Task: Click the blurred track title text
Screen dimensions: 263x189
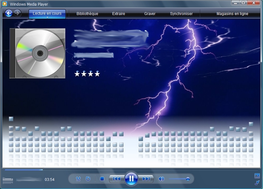Action: [x=110, y=38]
